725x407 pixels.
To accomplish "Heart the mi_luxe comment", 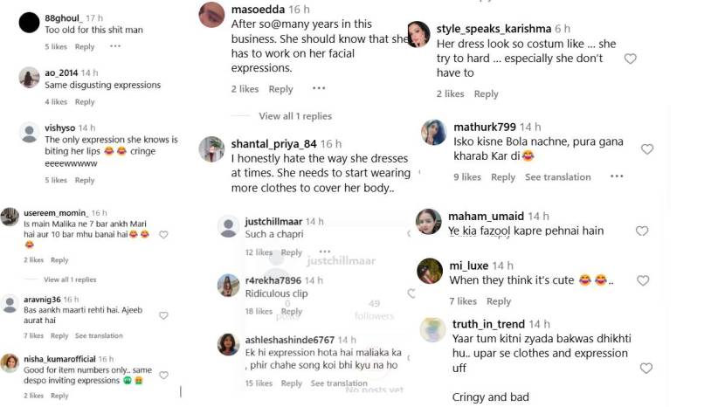I will (643, 280).
